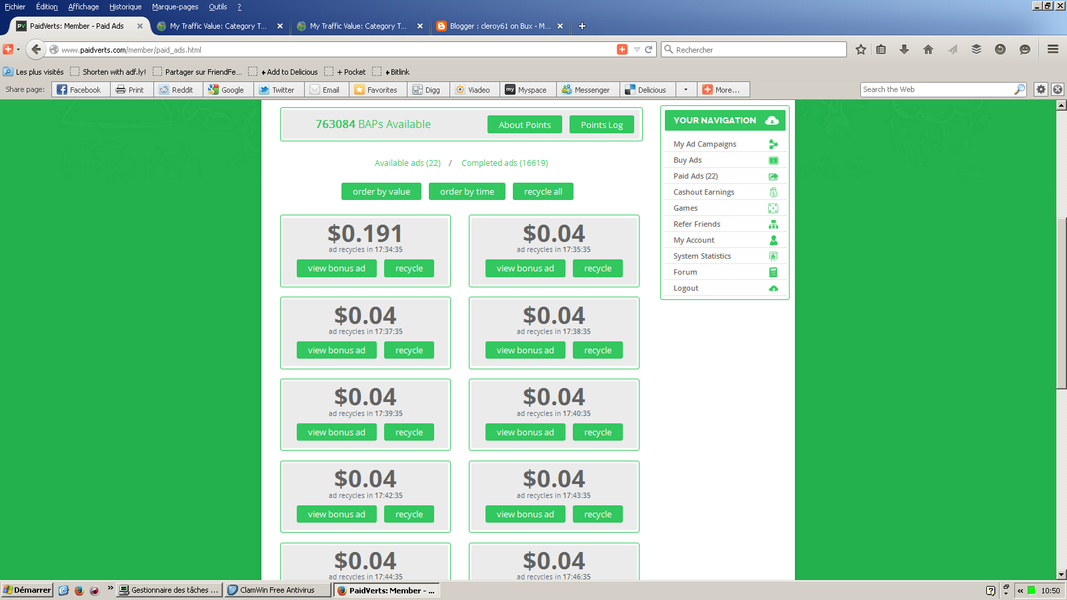This screenshot has width=1067, height=600.
Task: Open the bookmarks list icon
Action: coord(881,49)
